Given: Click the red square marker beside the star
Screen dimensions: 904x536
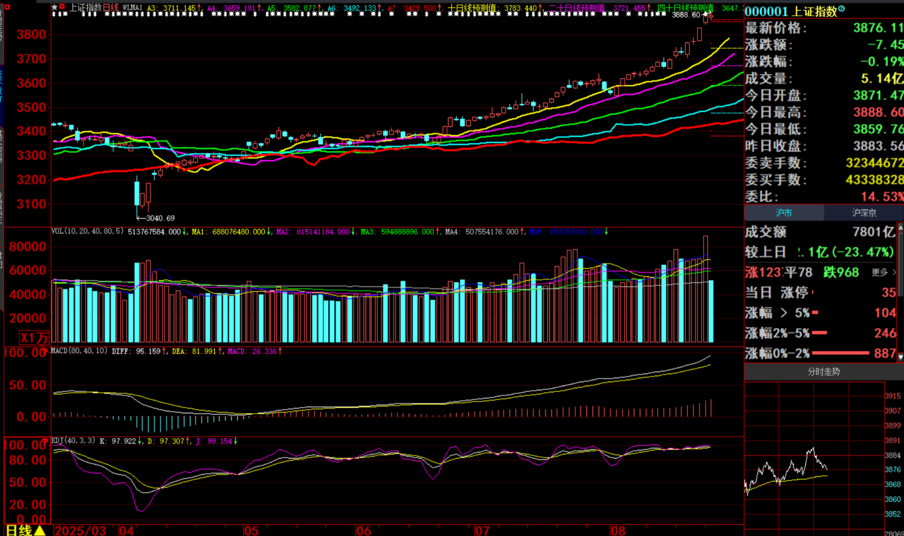Looking at the screenshot, I should [x=62, y=7].
